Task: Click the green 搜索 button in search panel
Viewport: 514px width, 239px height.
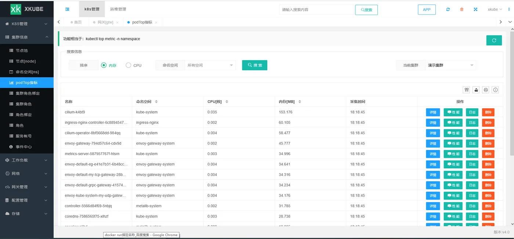Action: [x=254, y=65]
